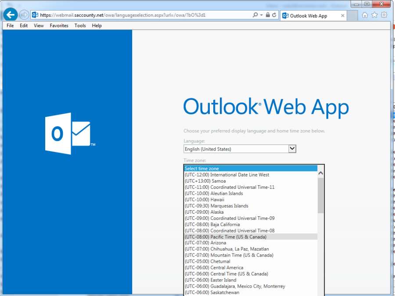Expand the Language dropdown arrow
Viewport: 395px width, 296px height.
[292, 149]
